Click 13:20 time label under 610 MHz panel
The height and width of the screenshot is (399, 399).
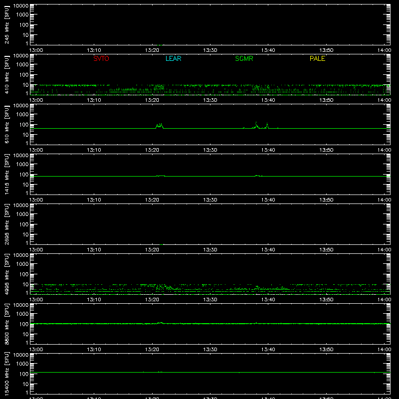tap(152, 150)
